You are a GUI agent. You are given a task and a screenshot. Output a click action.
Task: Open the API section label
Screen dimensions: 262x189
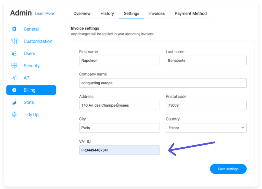click(x=27, y=78)
